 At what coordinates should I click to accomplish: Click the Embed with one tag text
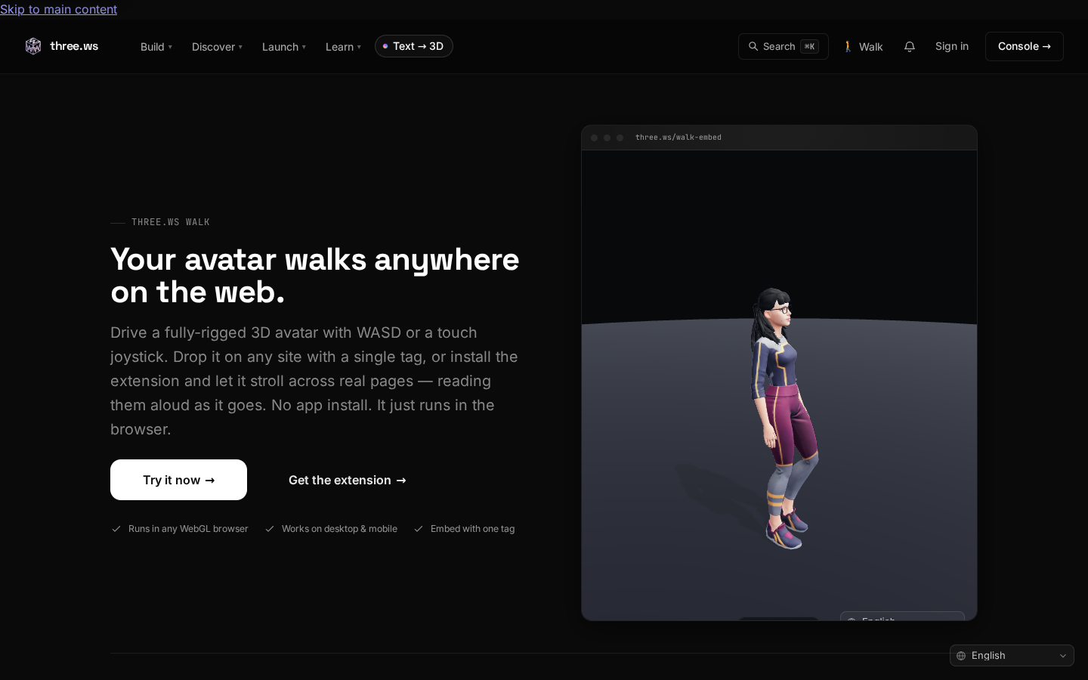coord(472,529)
